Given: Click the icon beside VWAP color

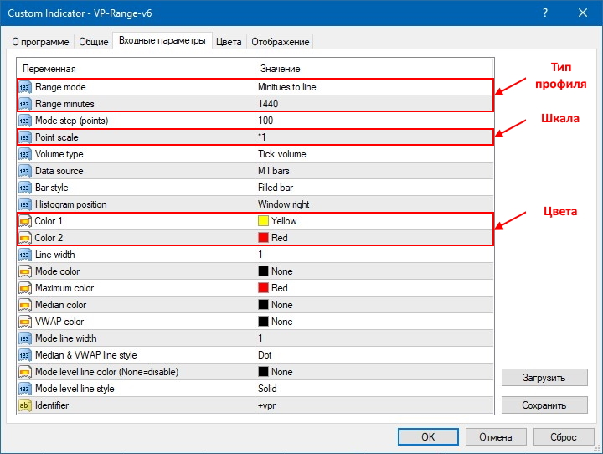Looking at the screenshot, I should pos(25,322).
